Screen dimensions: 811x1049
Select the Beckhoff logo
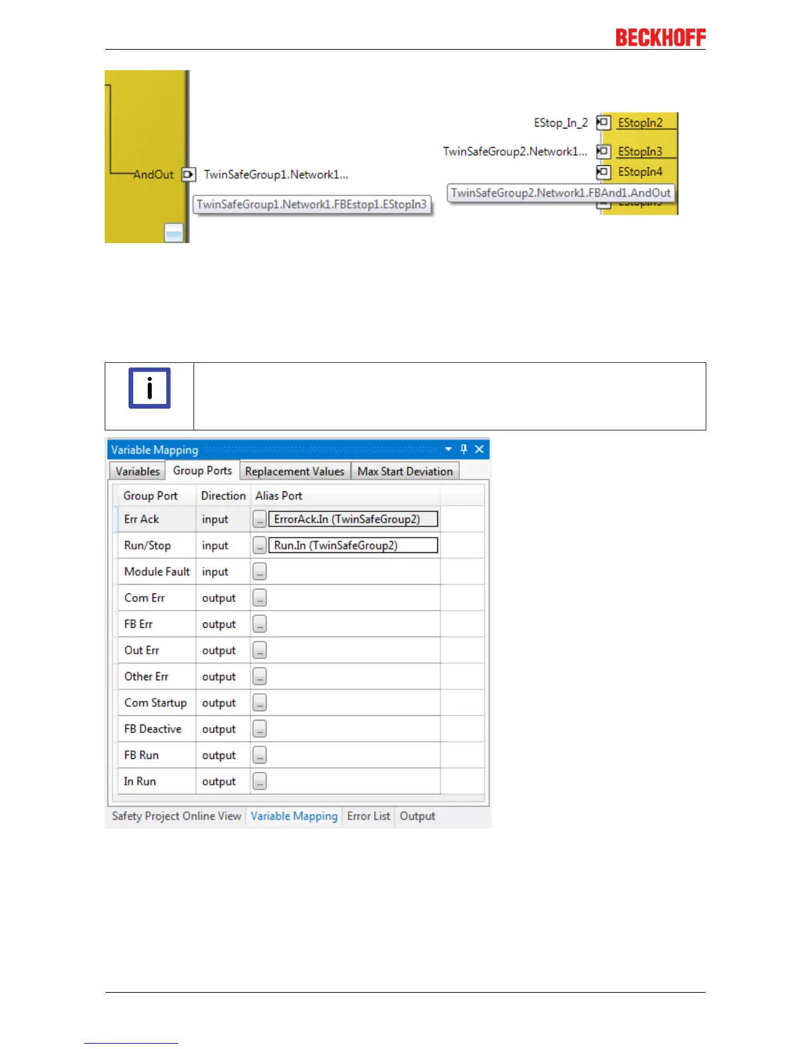pyautogui.click(x=661, y=38)
